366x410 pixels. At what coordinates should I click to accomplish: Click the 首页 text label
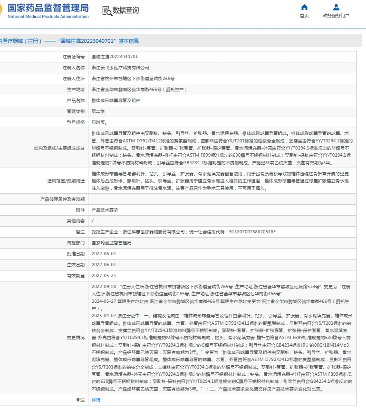pos(304,16)
